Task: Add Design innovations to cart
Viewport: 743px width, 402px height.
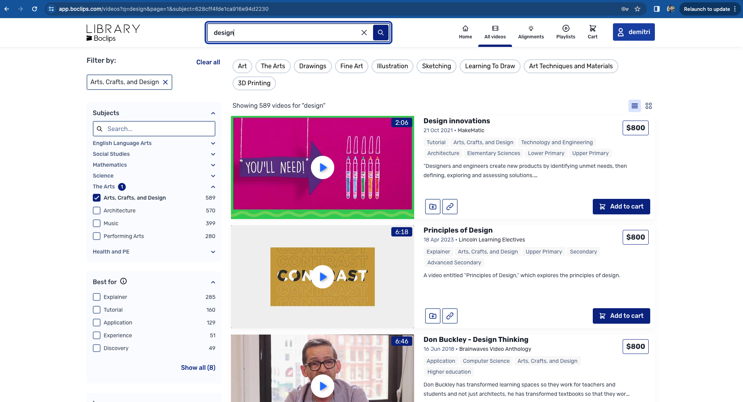Action: click(621, 207)
